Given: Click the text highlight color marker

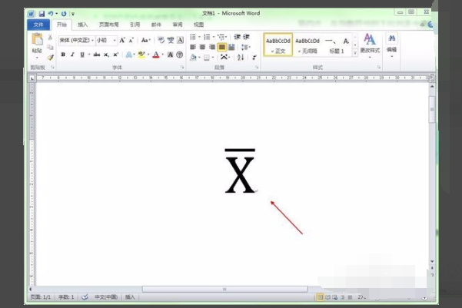Looking at the screenshot, I should tap(141, 55).
